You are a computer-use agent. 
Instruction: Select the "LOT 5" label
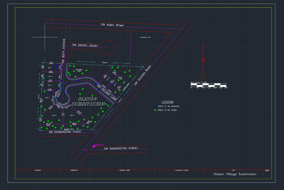[x=54, y=115]
